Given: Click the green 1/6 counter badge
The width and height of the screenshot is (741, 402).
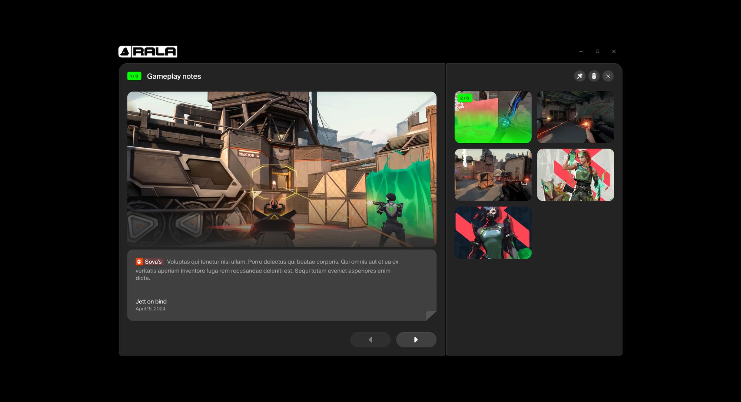Looking at the screenshot, I should [134, 76].
